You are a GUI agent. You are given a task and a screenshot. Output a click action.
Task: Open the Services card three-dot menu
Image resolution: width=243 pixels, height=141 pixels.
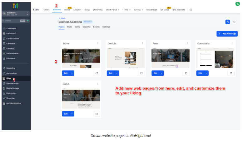tap(142, 43)
